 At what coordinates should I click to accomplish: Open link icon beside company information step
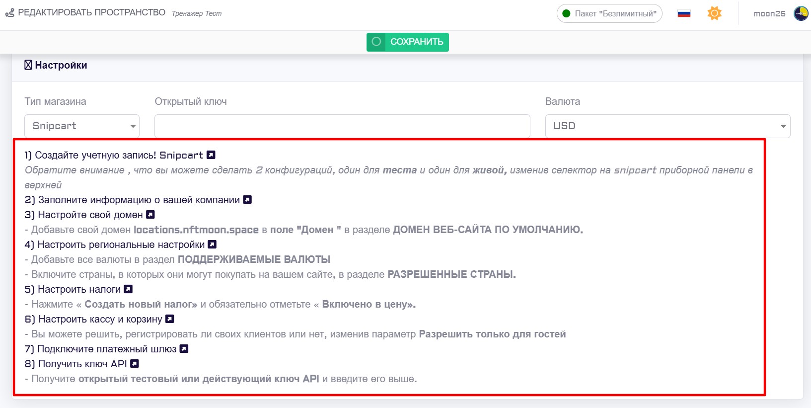pos(247,200)
